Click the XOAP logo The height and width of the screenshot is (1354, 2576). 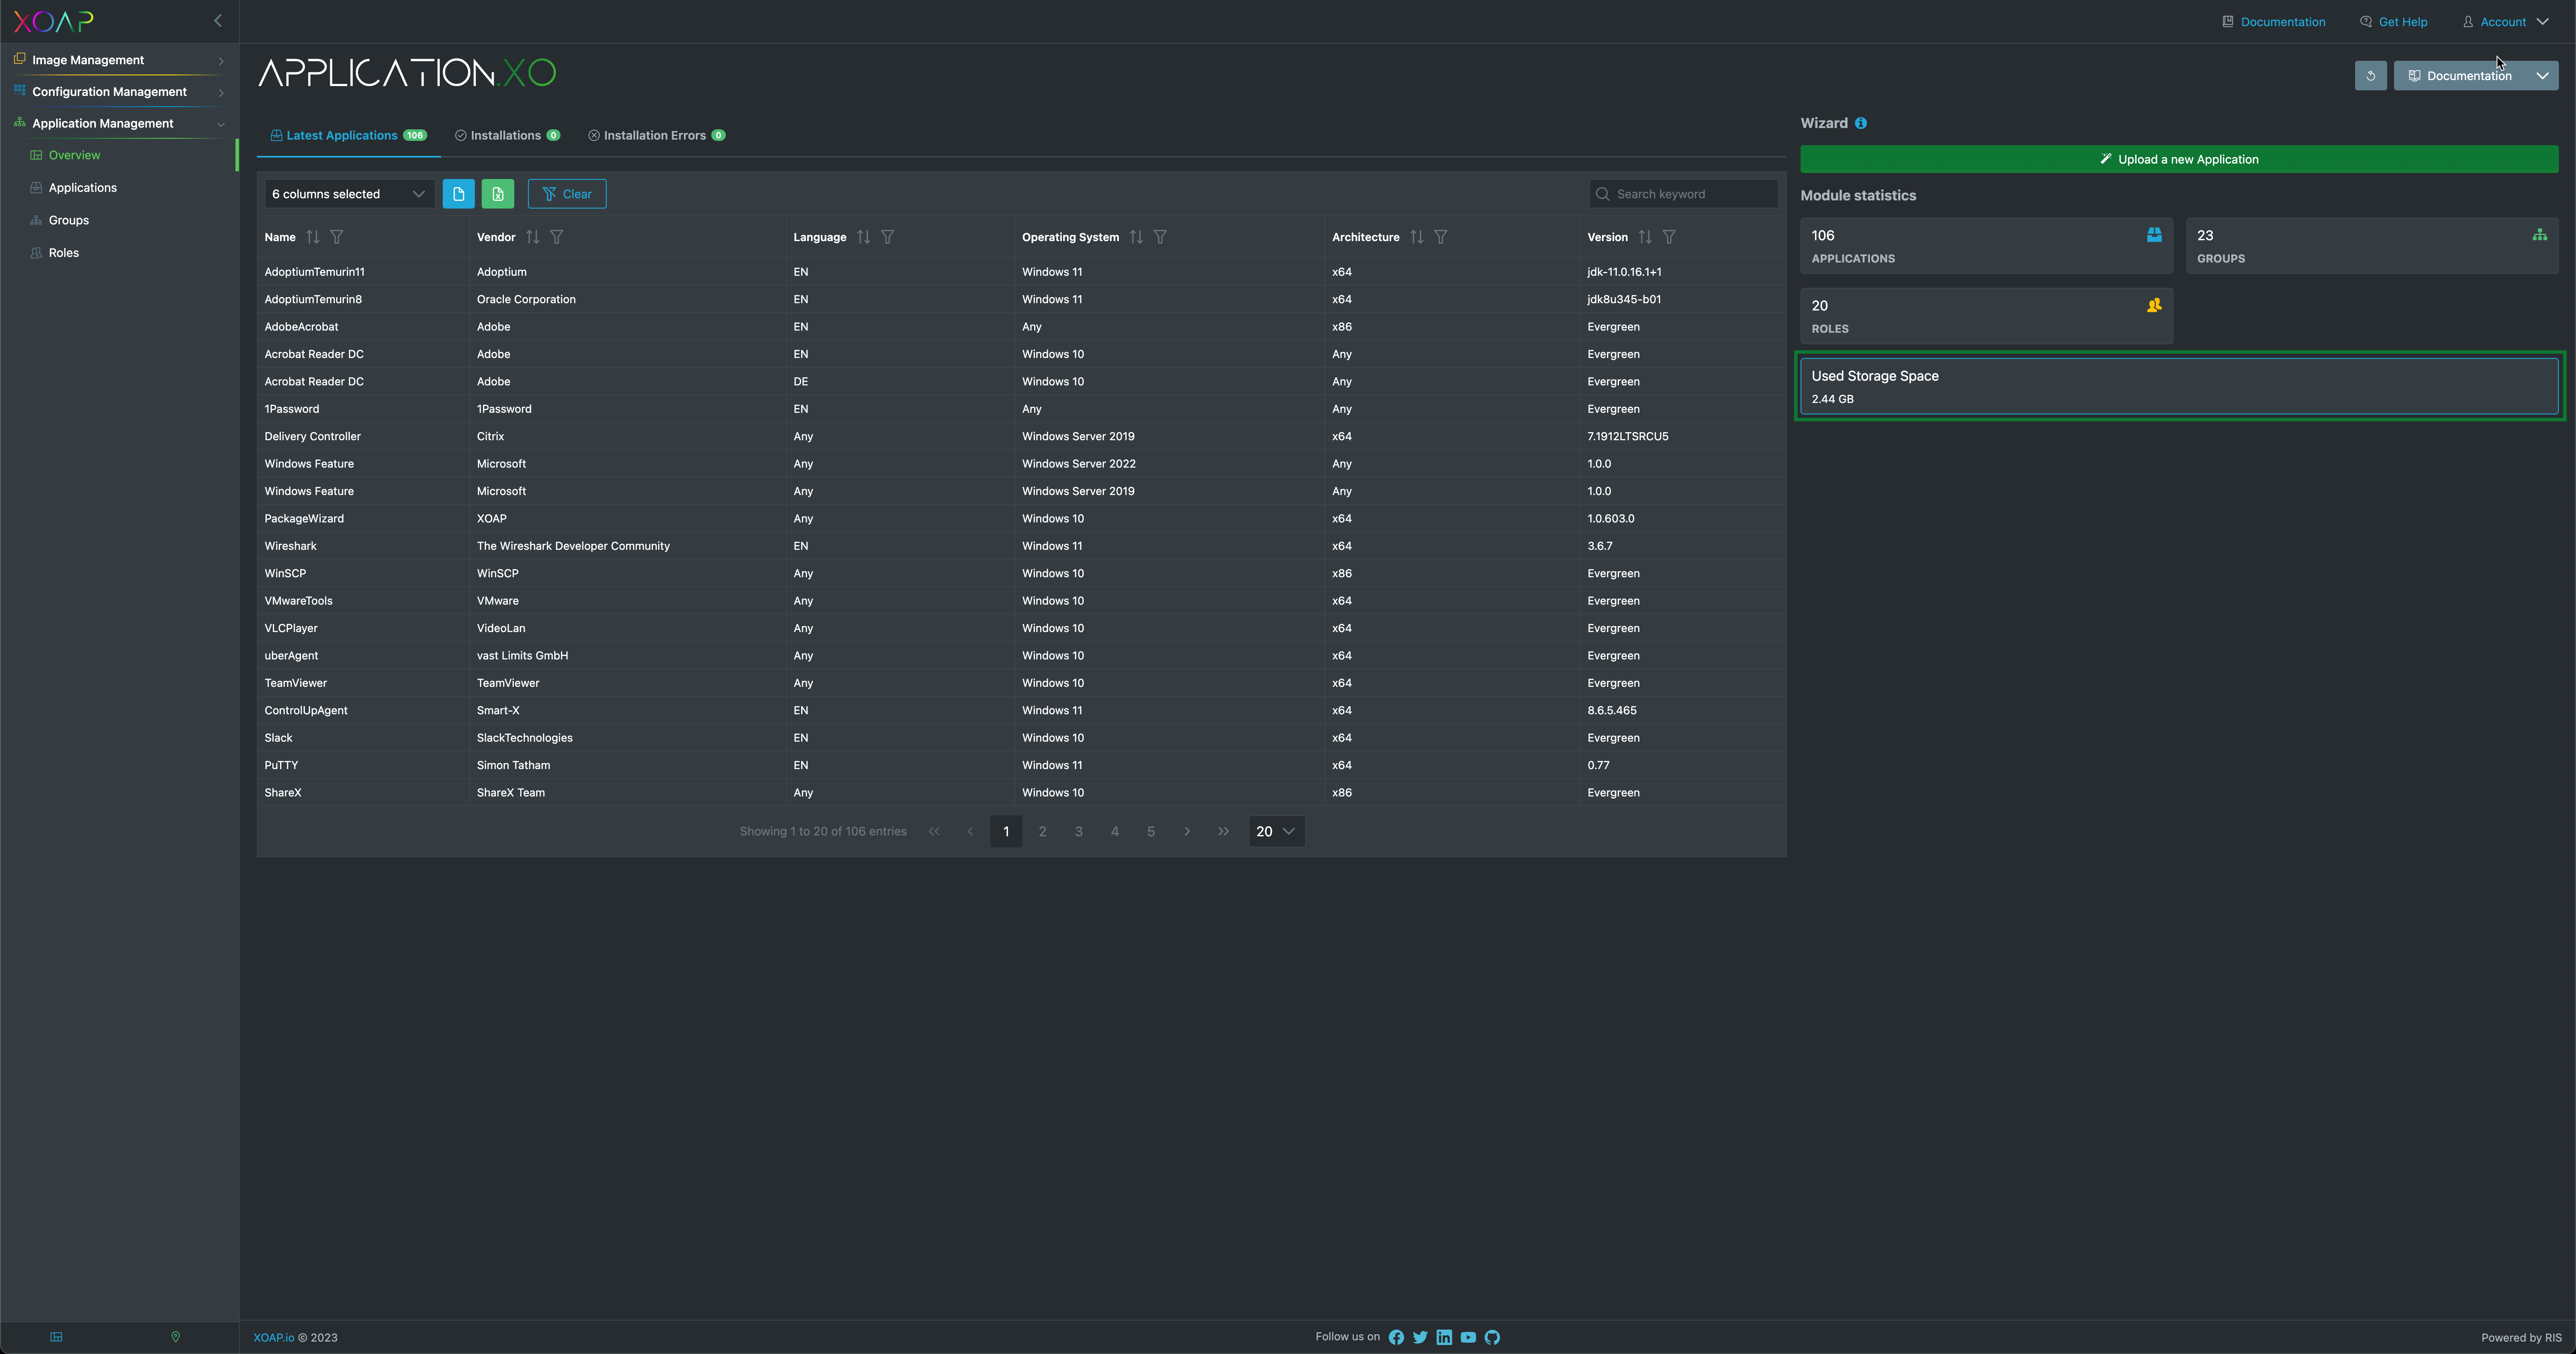(53, 21)
